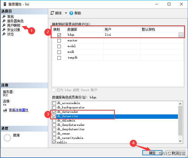188x158 pixels.
Task: Open the 脚本 dropdown arrow
Action: pos(66,13)
